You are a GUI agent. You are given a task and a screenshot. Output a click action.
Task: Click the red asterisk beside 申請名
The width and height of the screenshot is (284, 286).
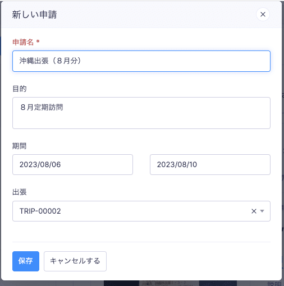tap(38, 41)
